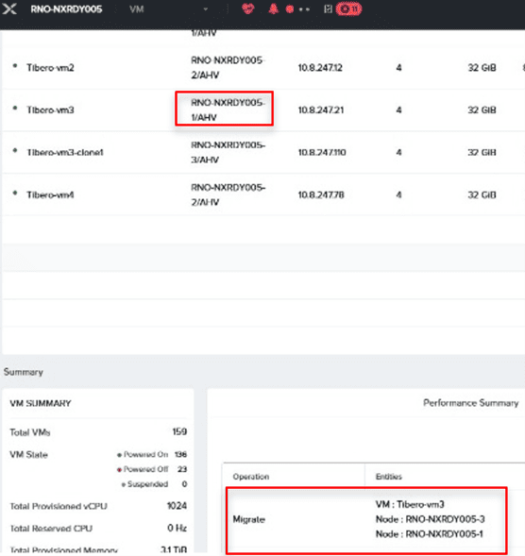
Task: Select the Tibero-vm3 VM name
Action: click(x=50, y=110)
